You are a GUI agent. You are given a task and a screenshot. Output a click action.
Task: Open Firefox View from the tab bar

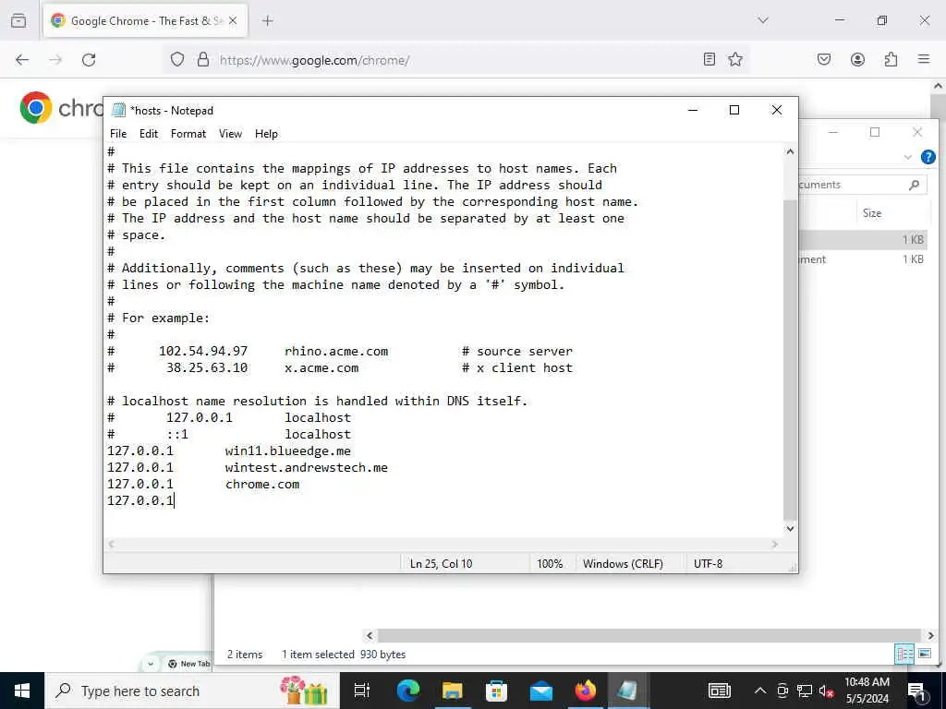pos(18,20)
